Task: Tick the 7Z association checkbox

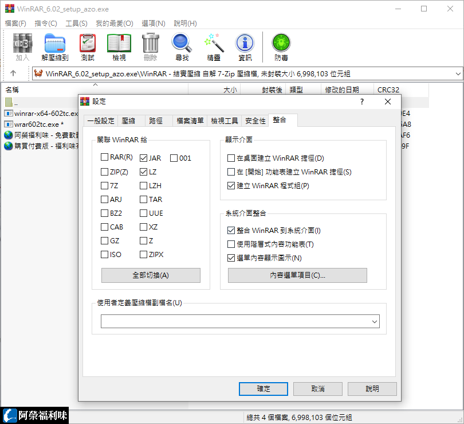Action: click(104, 186)
